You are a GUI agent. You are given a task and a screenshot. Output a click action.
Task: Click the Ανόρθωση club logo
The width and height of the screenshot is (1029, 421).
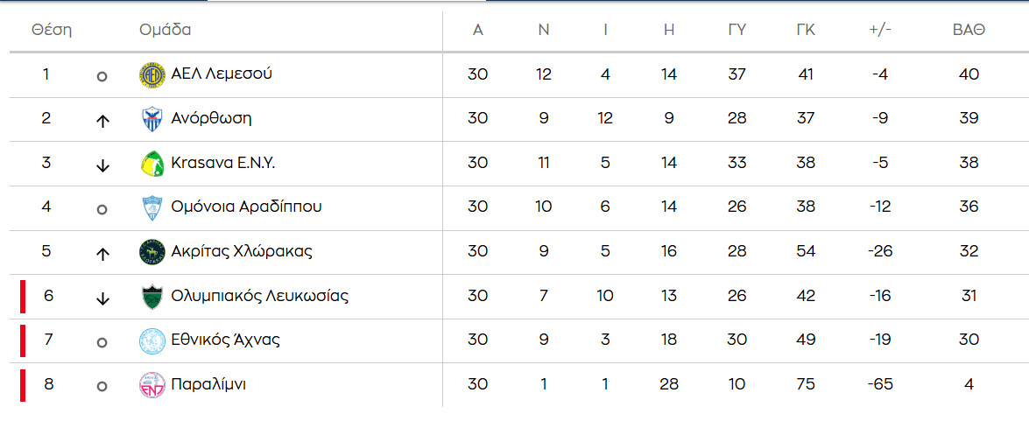point(152,119)
